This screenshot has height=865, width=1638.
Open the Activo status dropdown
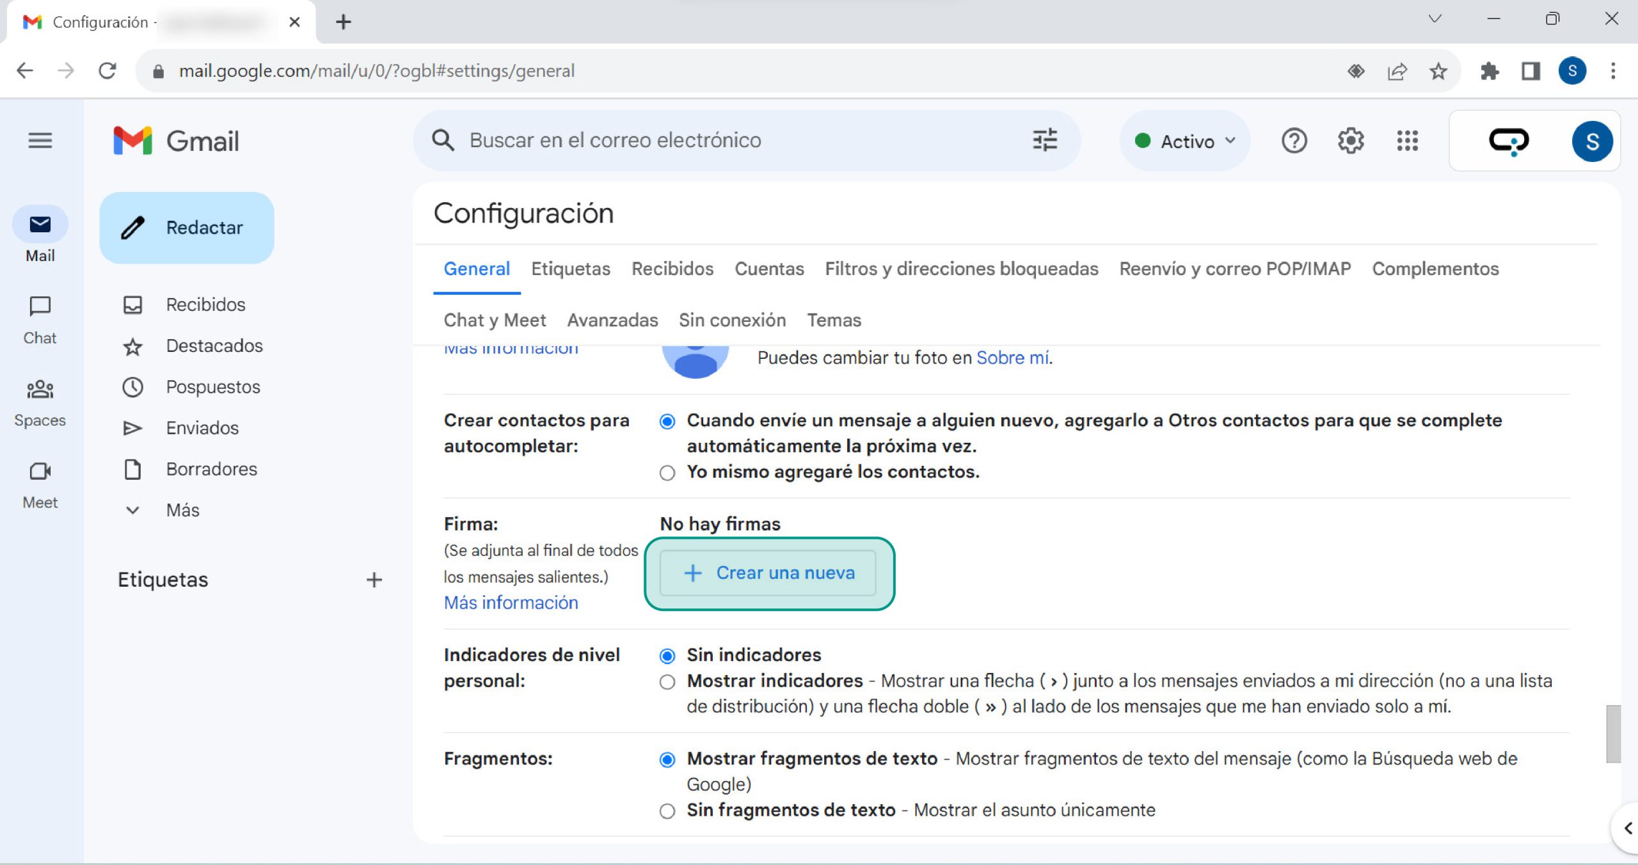[x=1185, y=141]
